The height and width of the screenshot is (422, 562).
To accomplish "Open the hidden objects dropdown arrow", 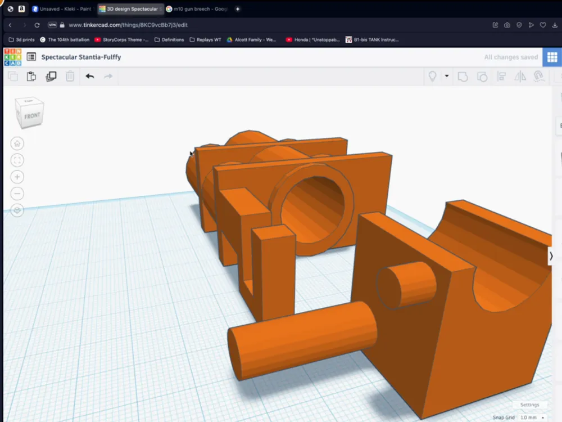I will click(446, 76).
